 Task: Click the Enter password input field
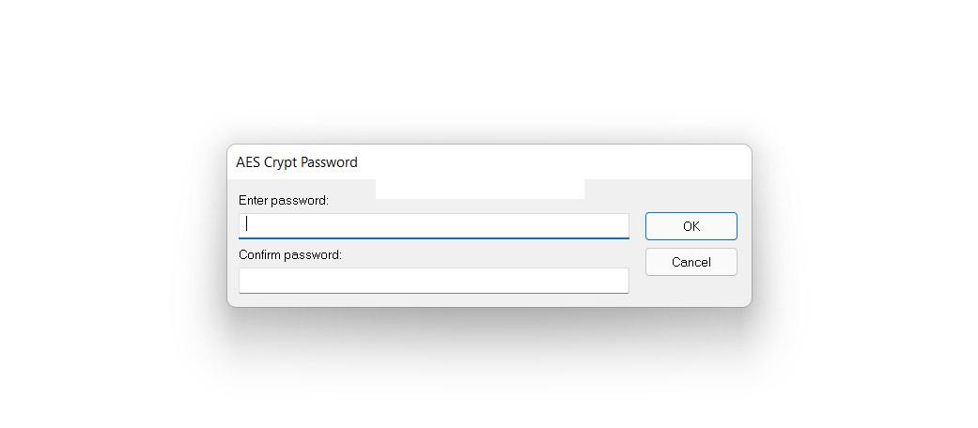click(433, 225)
